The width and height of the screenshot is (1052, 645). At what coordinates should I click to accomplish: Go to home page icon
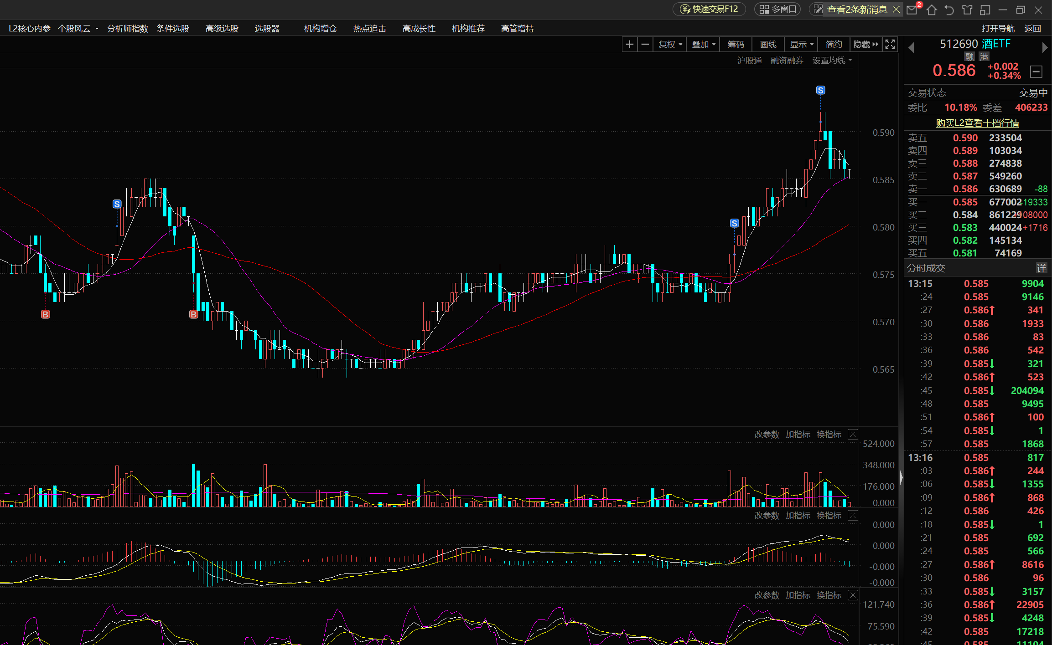coord(932,10)
